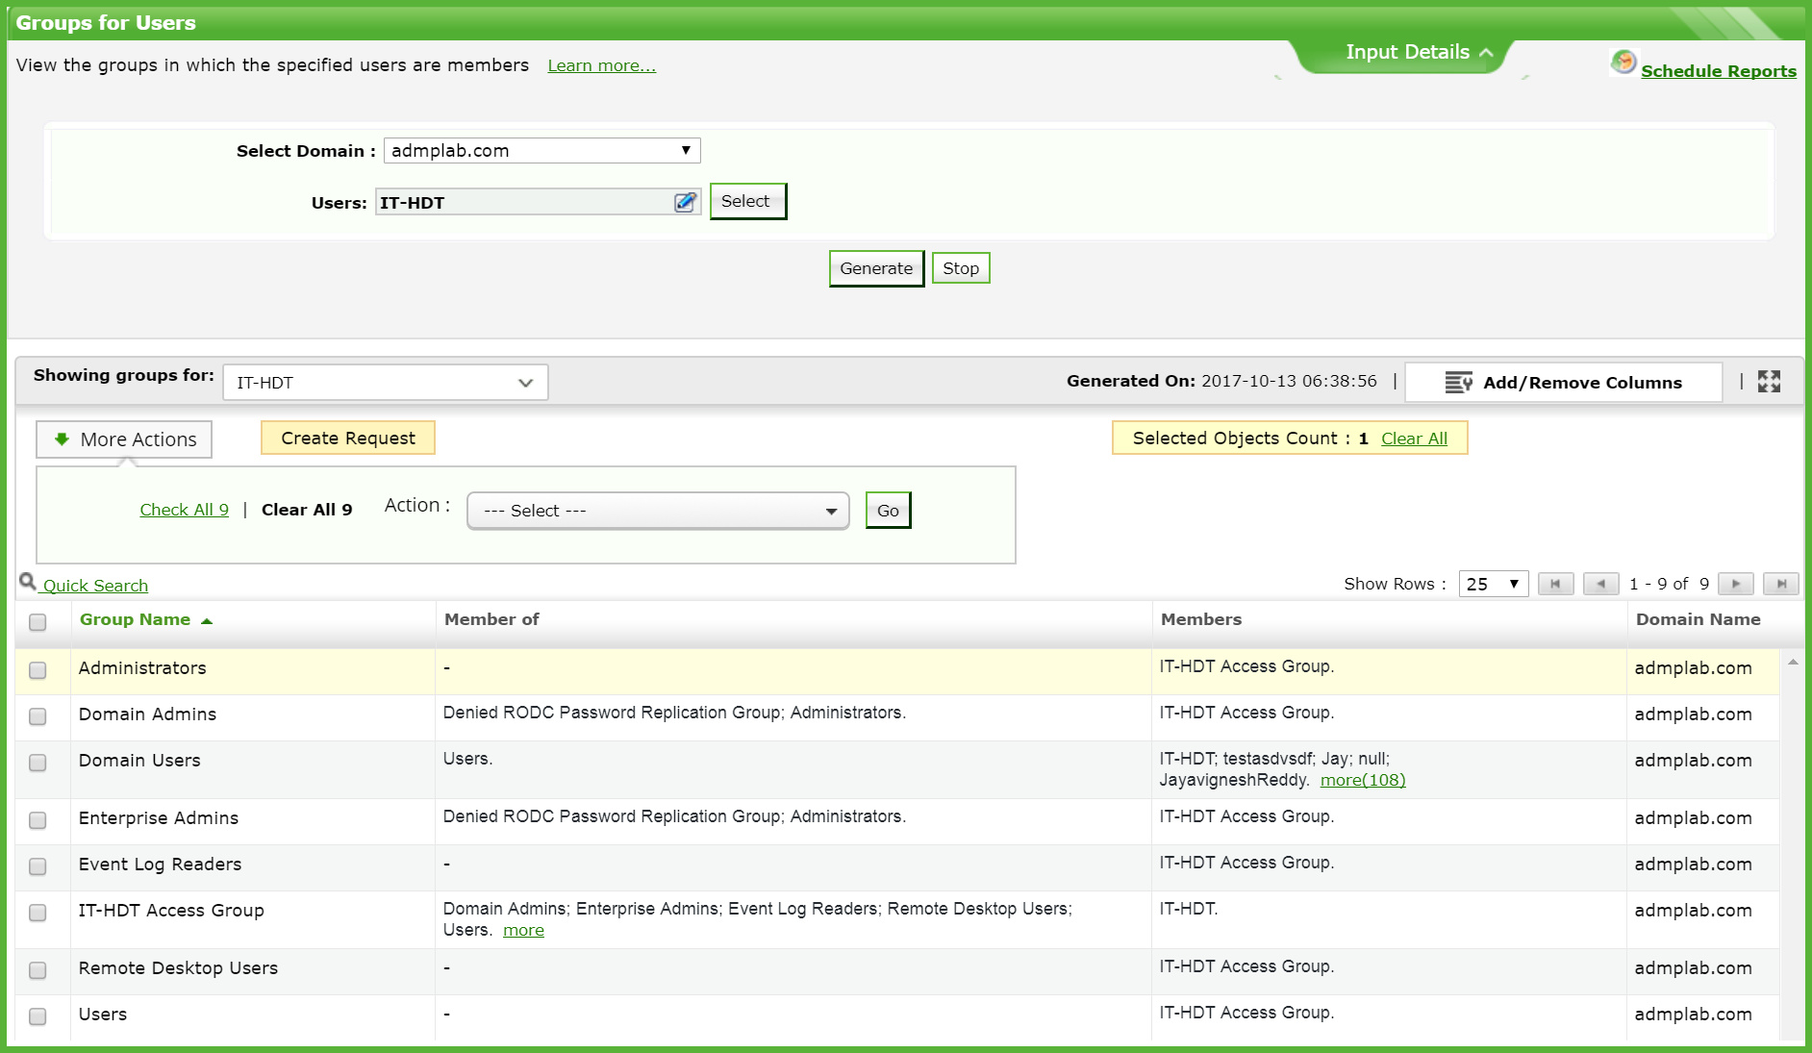Open Quick Search with the magnifier icon
Screen dimensions: 1812x1053
(x=27, y=583)
